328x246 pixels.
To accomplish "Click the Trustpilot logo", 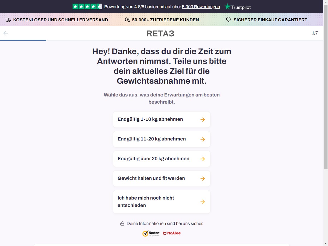I will [x=238, y=7].
